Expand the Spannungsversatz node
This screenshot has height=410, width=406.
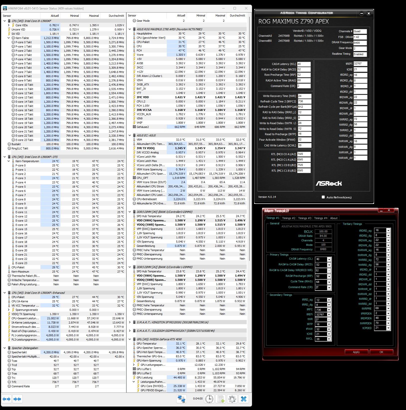pos(9,310)
